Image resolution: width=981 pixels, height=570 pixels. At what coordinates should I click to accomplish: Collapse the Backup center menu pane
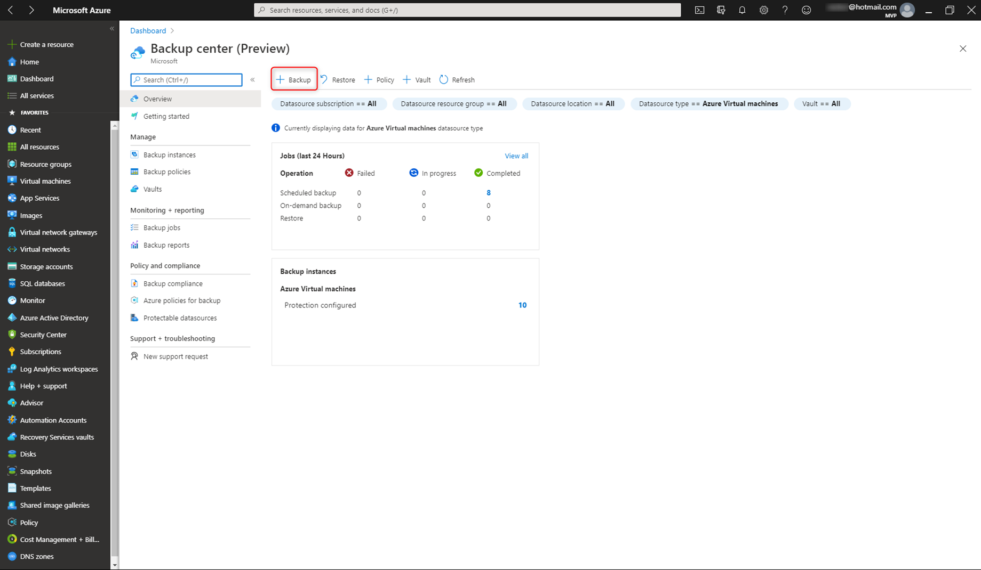[252, 80]
